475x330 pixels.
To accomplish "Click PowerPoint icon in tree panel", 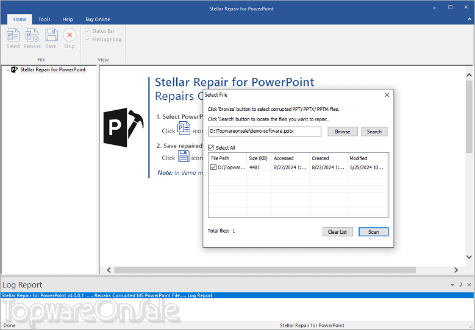I will (14, 69).
